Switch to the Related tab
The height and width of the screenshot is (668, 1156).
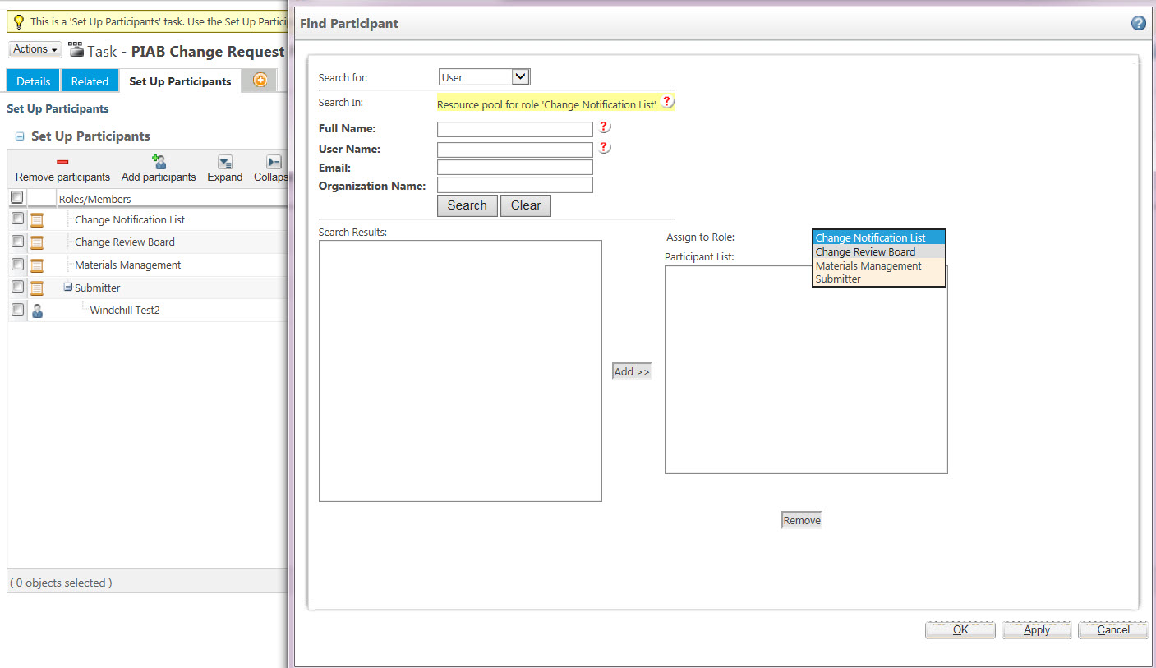click(90, 81)
